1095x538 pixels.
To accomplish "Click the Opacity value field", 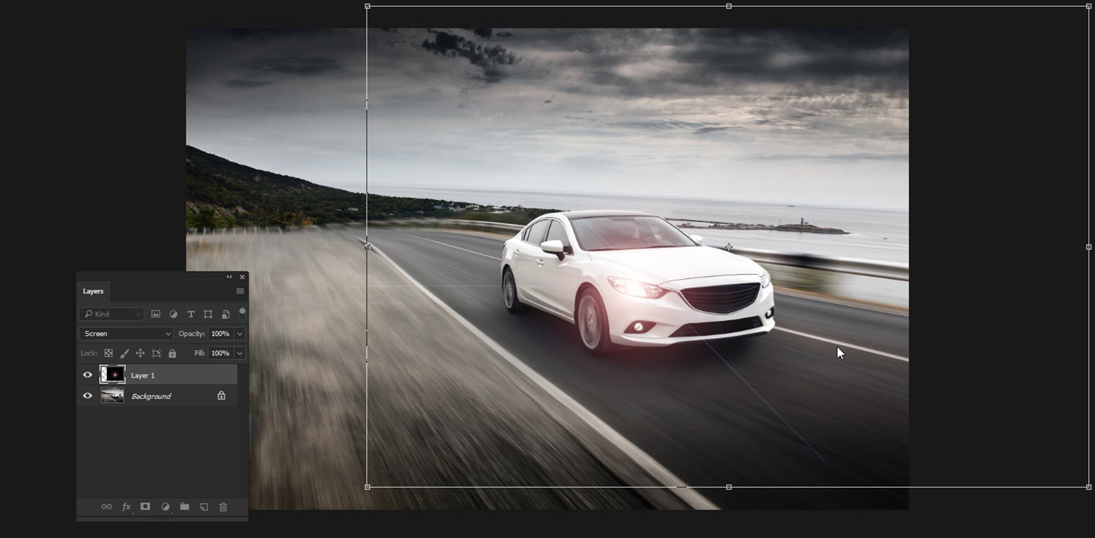I will point(220,334).
